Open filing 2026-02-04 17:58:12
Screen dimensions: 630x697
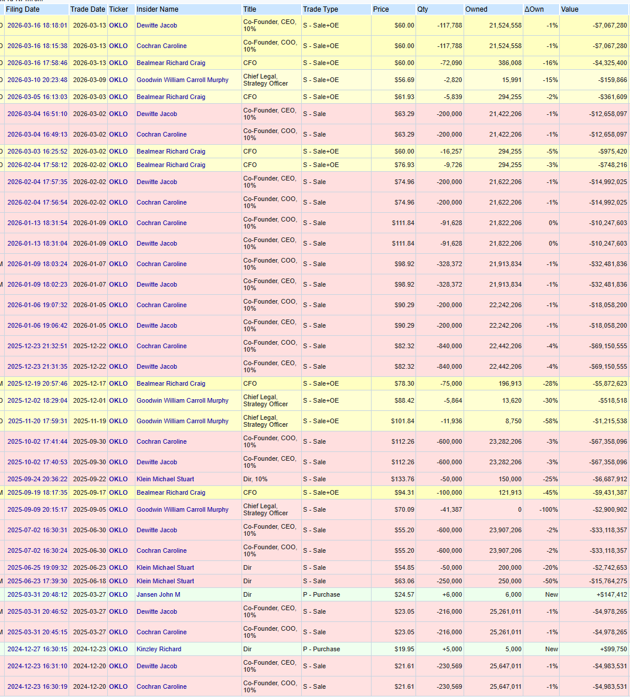tap(38, 165)
